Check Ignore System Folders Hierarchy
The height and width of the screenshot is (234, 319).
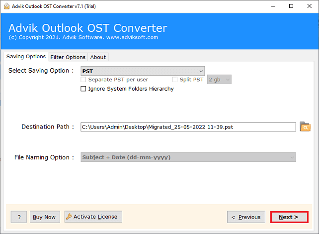pos(83,89)
